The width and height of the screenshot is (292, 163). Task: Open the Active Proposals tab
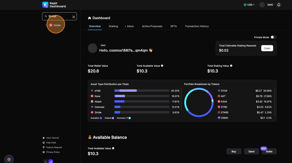click(152, 26)
